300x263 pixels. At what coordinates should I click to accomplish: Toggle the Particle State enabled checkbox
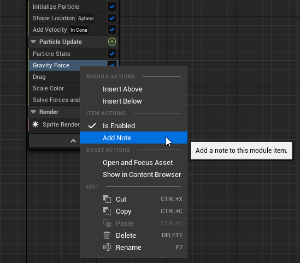112,54
